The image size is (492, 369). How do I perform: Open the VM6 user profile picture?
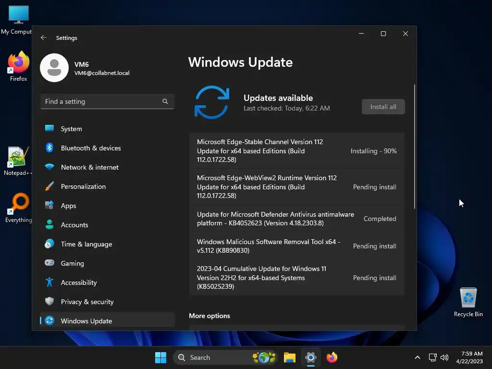pyautogui.click(x=54, y=68)
